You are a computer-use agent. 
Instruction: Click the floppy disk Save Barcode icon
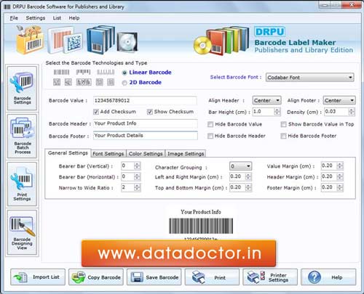(x=137, y=277)
